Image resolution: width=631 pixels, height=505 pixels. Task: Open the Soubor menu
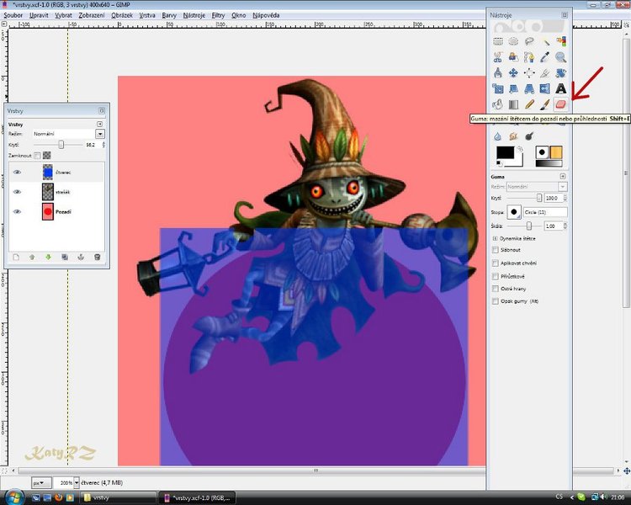coord(13,15)
